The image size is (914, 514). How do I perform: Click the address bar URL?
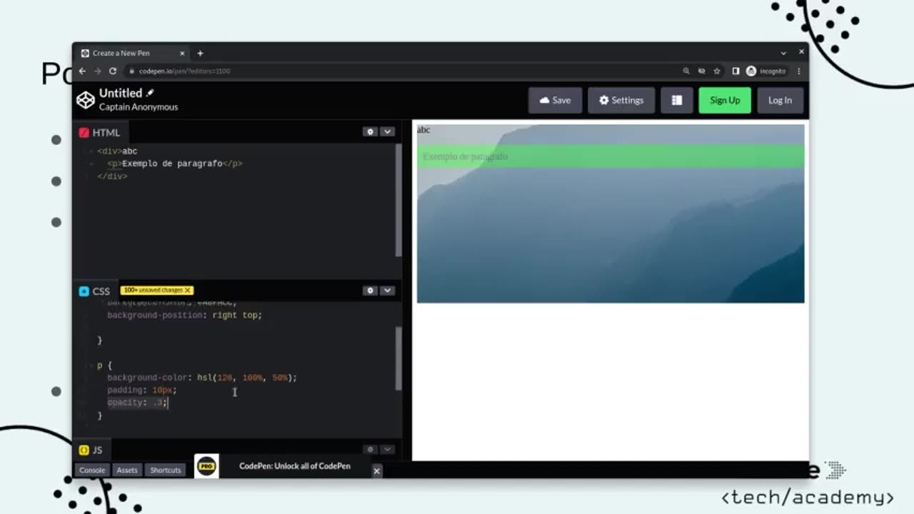[184, 71]
